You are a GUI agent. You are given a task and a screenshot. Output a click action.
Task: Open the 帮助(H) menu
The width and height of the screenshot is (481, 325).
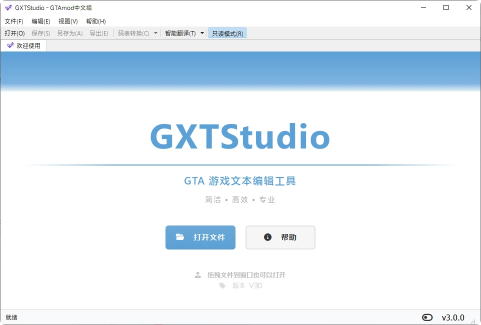tap(96, 21)
